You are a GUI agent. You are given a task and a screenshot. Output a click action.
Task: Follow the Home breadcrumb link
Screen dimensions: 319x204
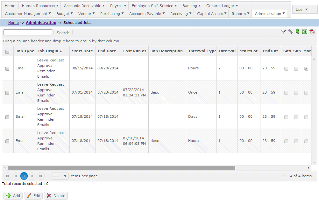[x=13, y=23]
